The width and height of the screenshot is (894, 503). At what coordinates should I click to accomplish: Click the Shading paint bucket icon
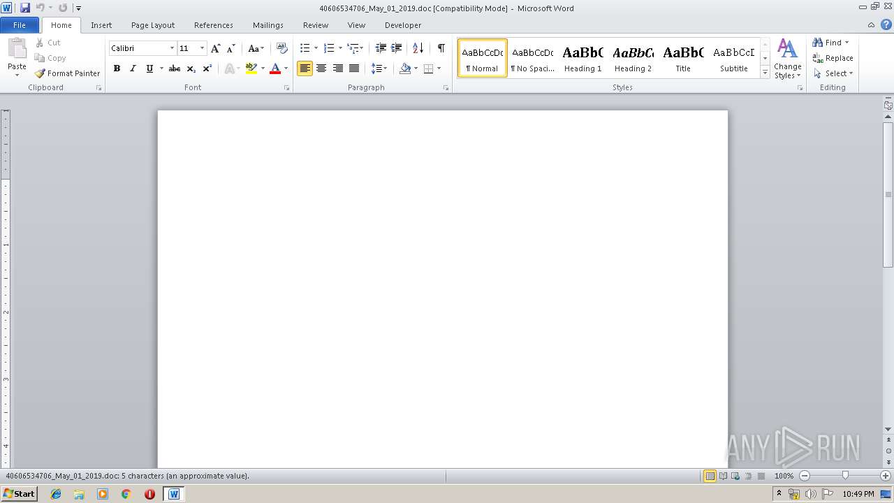[x=405, y=68]
